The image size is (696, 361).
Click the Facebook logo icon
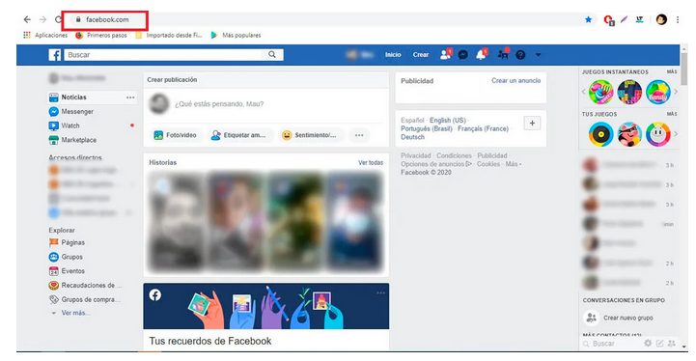[55, 55]
